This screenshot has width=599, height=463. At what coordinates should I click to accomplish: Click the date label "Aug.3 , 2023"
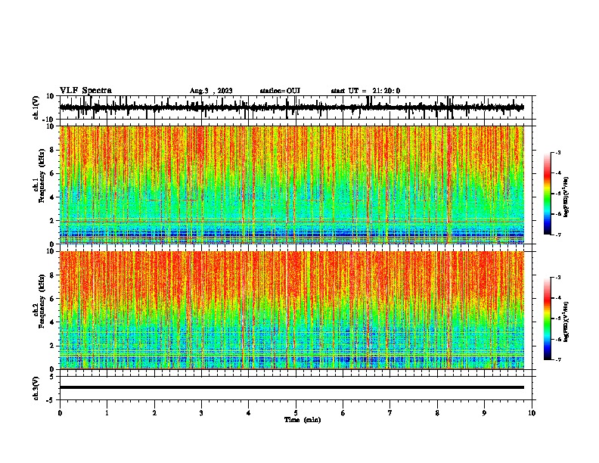(211, 91)
